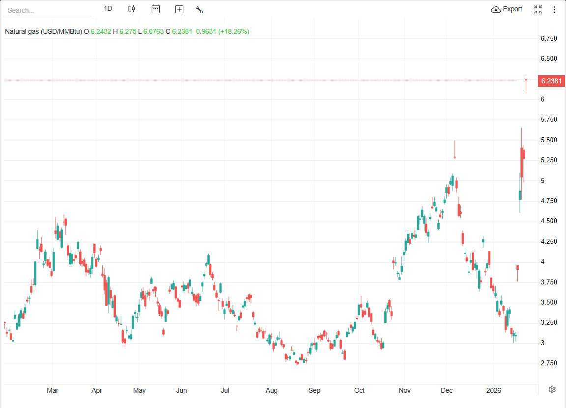566x408 pixels.
Task: Open the wrench tools menu
Action: [x=199, y=9]
